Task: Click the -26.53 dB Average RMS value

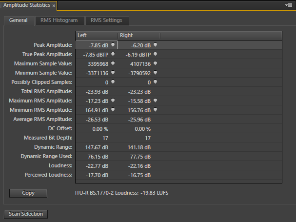Action: tap(97, 120)
